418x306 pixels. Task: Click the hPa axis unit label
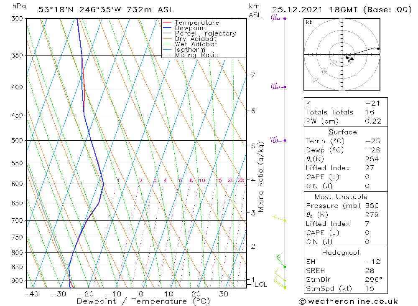(x=19, y=6)
